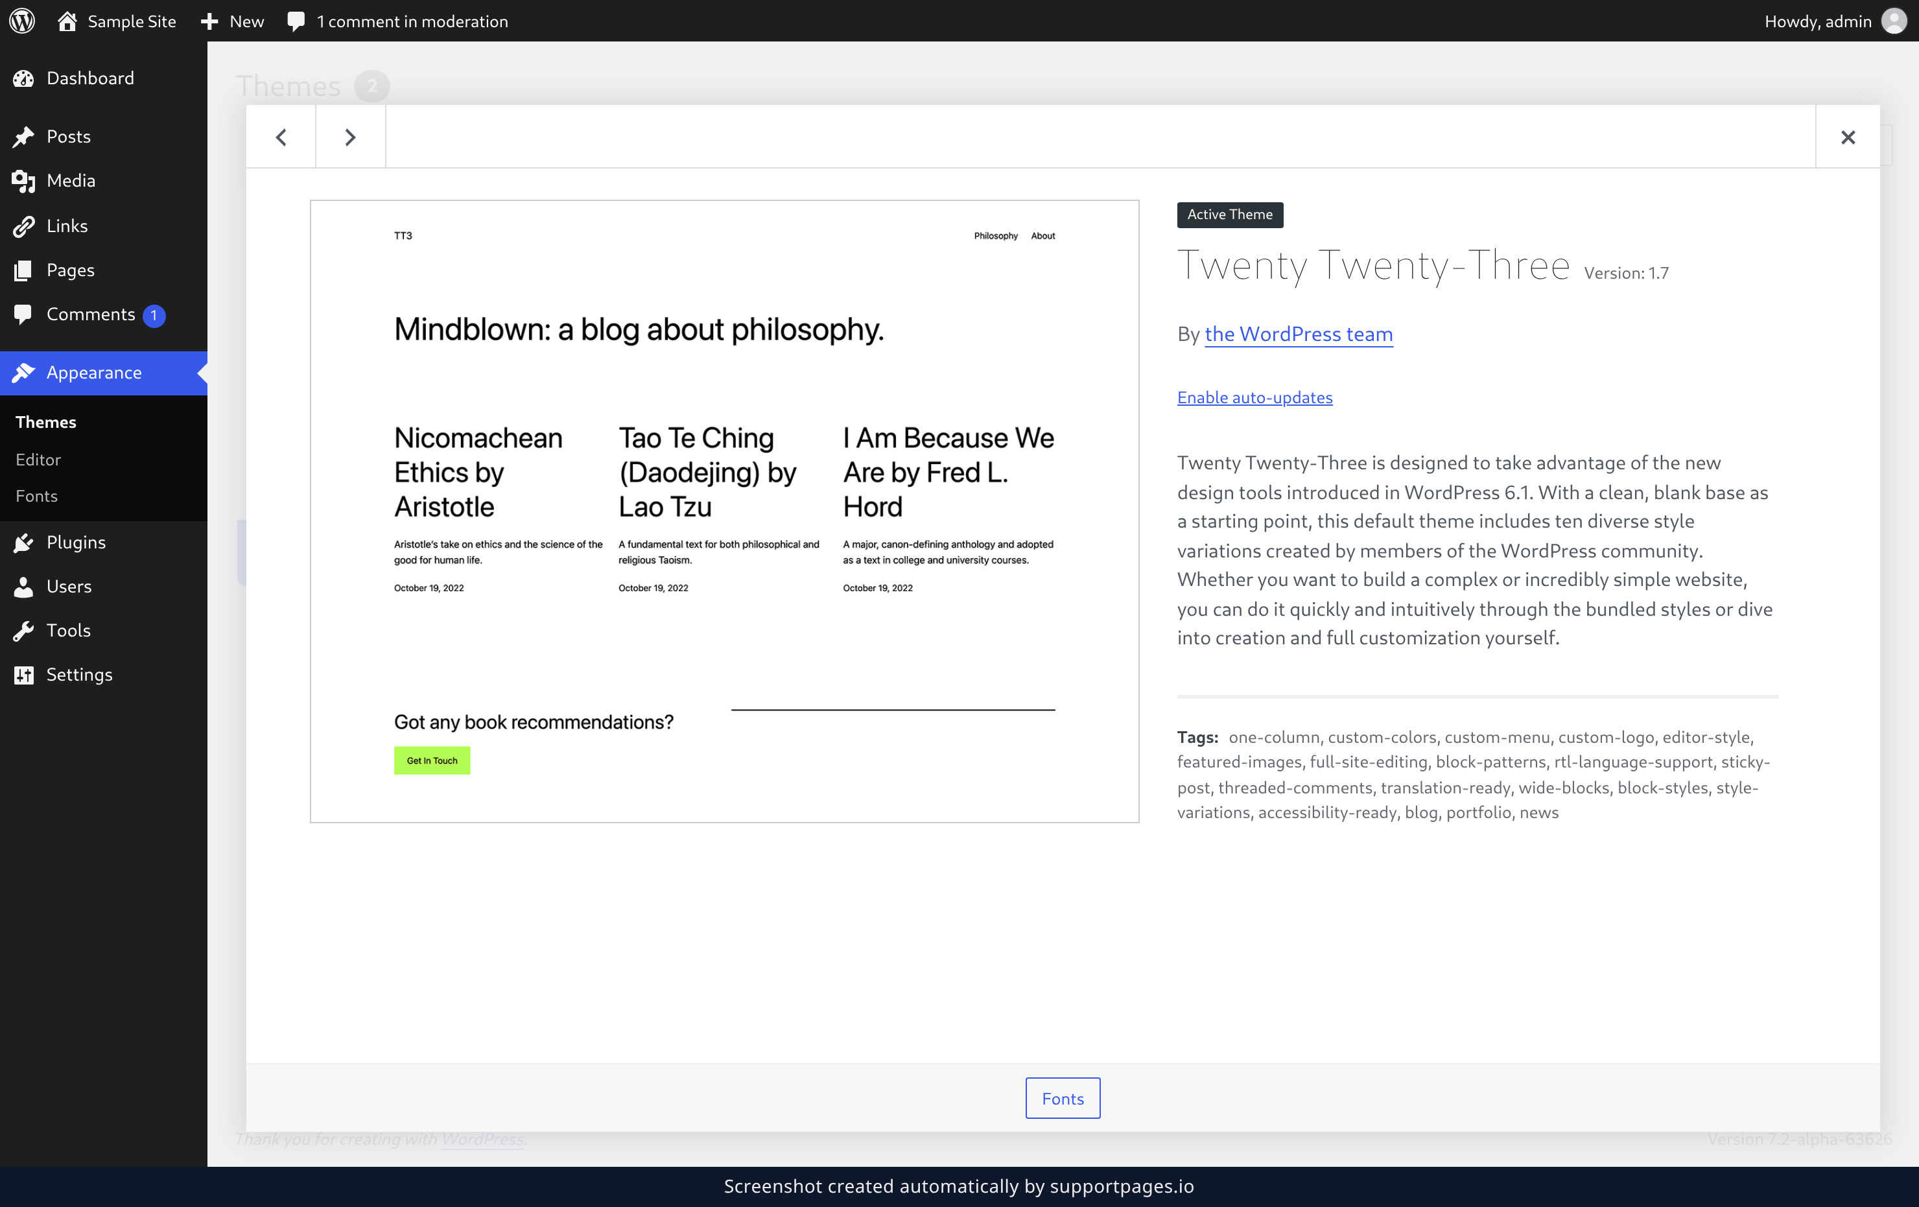Screen dimensions: 1919x1207
Task: Click the Fonts button at the bottom
Action: [x=1063, y=1098]
